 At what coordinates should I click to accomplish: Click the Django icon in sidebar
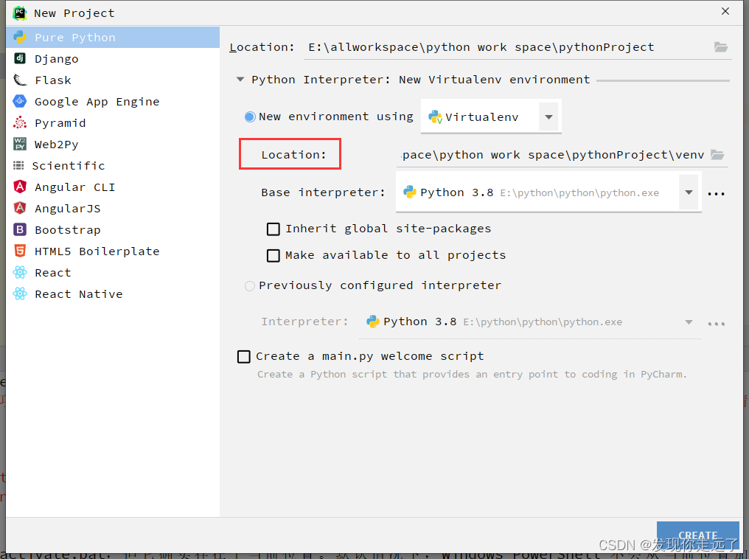click(x=20, y=58)
